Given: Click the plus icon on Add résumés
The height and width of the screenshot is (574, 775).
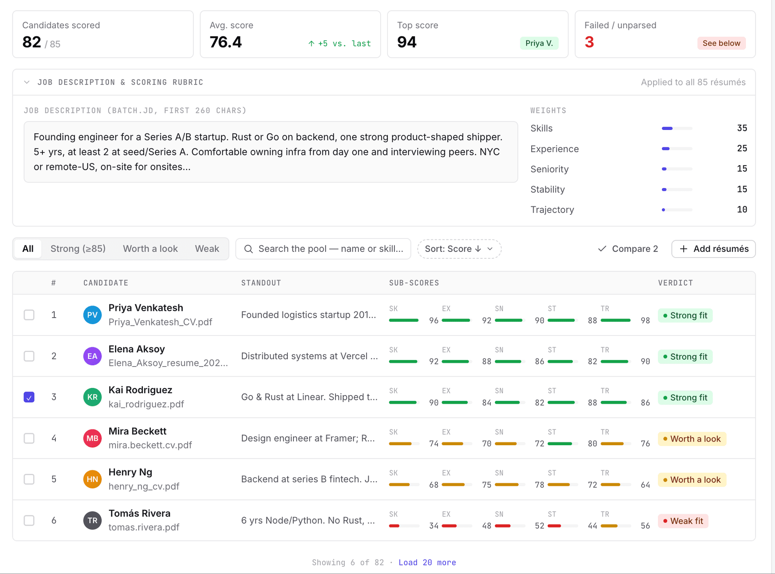Looking at the screenshot, I should pyautogui.click(x=683, y=249).
